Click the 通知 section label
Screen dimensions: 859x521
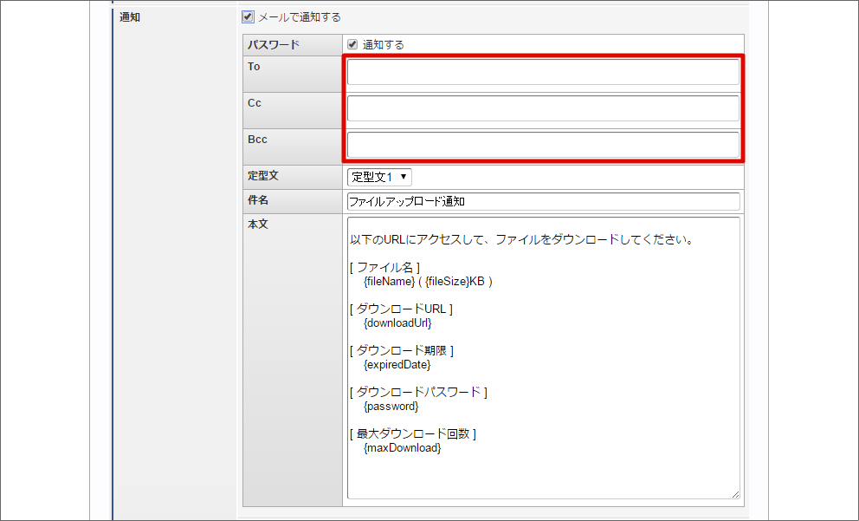(130, 17)
